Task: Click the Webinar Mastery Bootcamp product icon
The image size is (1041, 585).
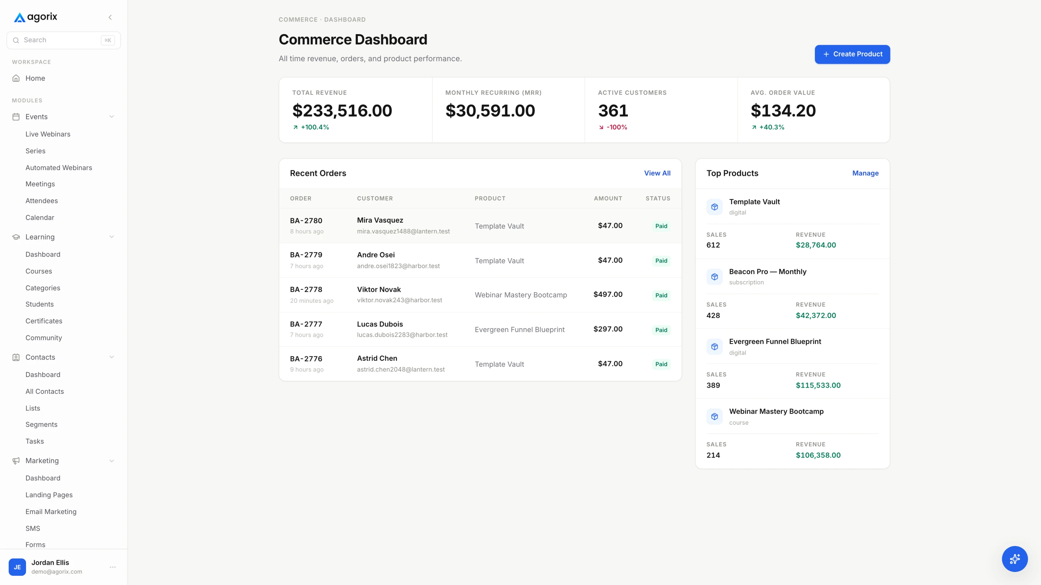Action: tap(714, 416)
